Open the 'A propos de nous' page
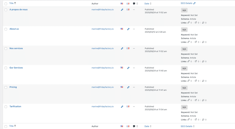 pos(19,10)
